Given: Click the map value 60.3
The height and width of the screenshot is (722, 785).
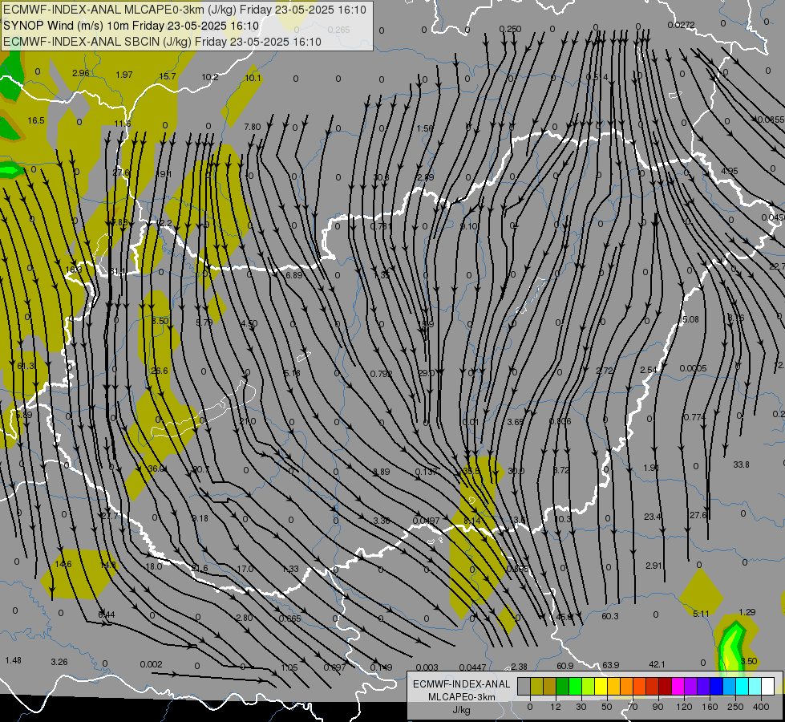Looking at the screenshot, I should pos(610,616).
